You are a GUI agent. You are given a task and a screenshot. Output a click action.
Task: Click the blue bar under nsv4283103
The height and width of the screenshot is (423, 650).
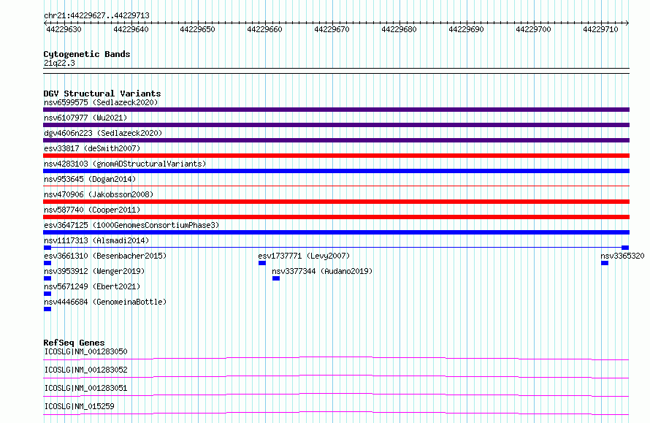[336, 171]
